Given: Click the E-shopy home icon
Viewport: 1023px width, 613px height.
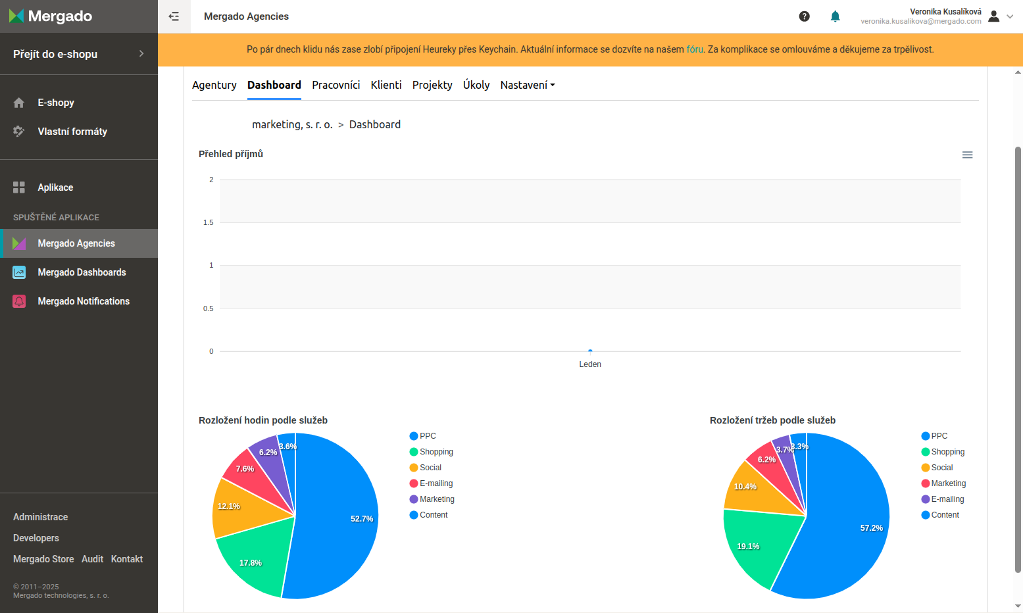Looking at the screenshot, I should click(x=19, y=103).
